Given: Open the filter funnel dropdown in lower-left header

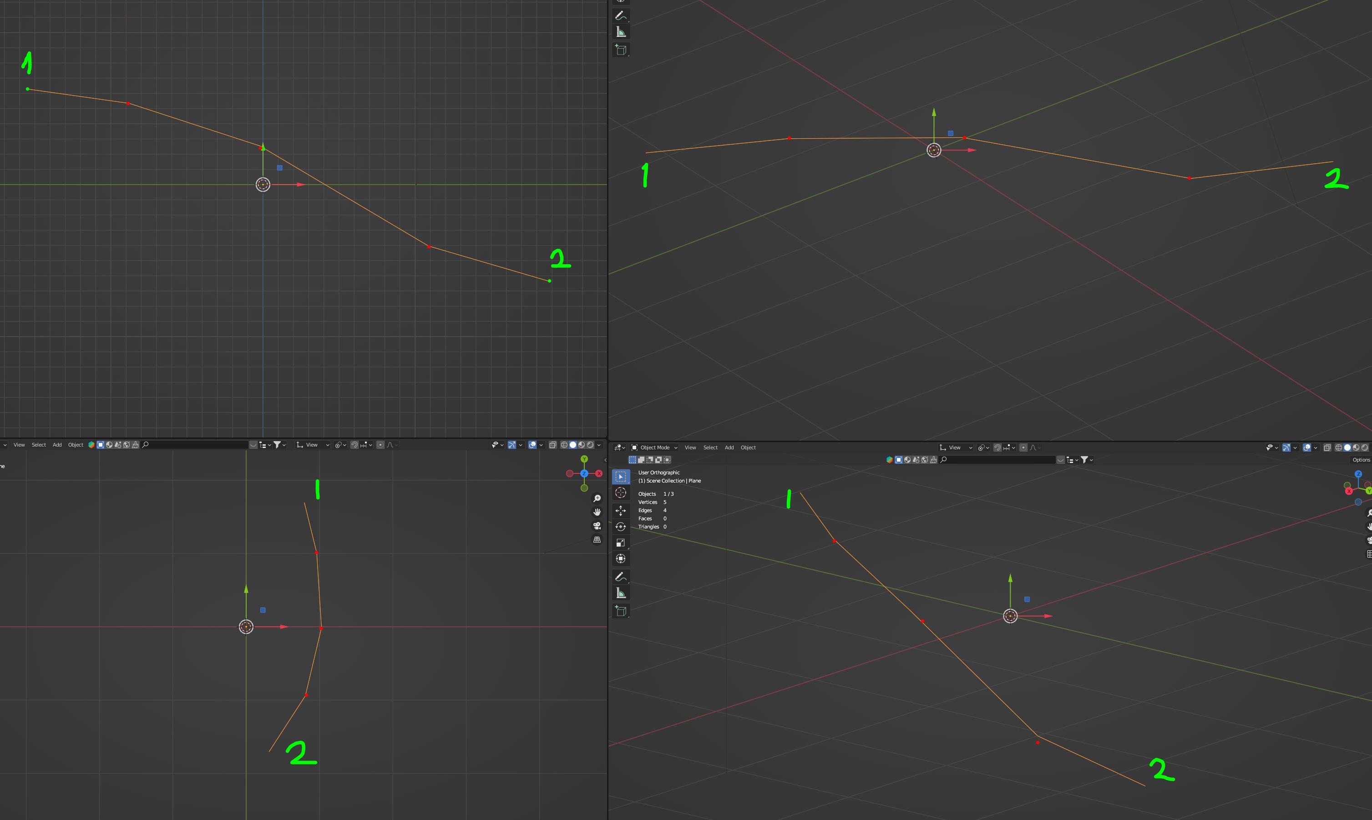Looking at the screenshot, I should point(280,445).
